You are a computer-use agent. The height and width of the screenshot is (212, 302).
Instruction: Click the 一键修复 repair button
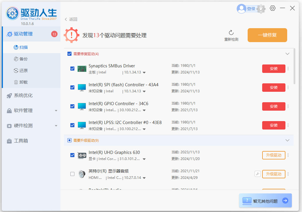tap(267, 35)
